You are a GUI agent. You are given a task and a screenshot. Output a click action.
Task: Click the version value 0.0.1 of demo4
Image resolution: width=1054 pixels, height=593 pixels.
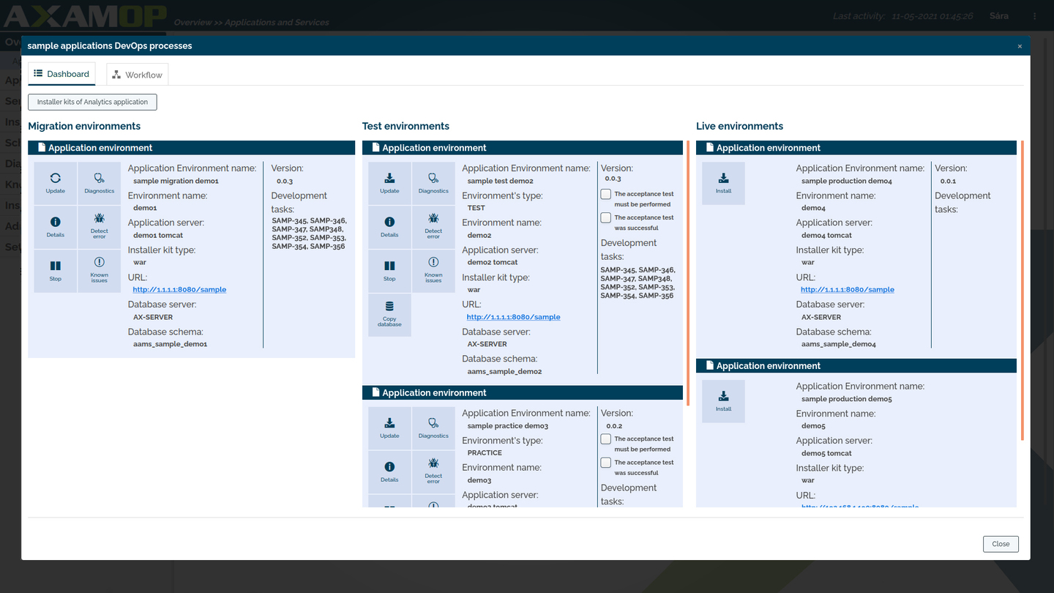pos(948,181)
